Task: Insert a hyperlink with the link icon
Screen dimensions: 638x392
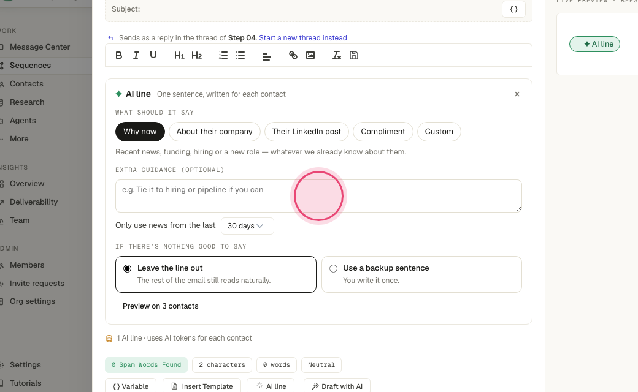Action: (x=293, y=55)
